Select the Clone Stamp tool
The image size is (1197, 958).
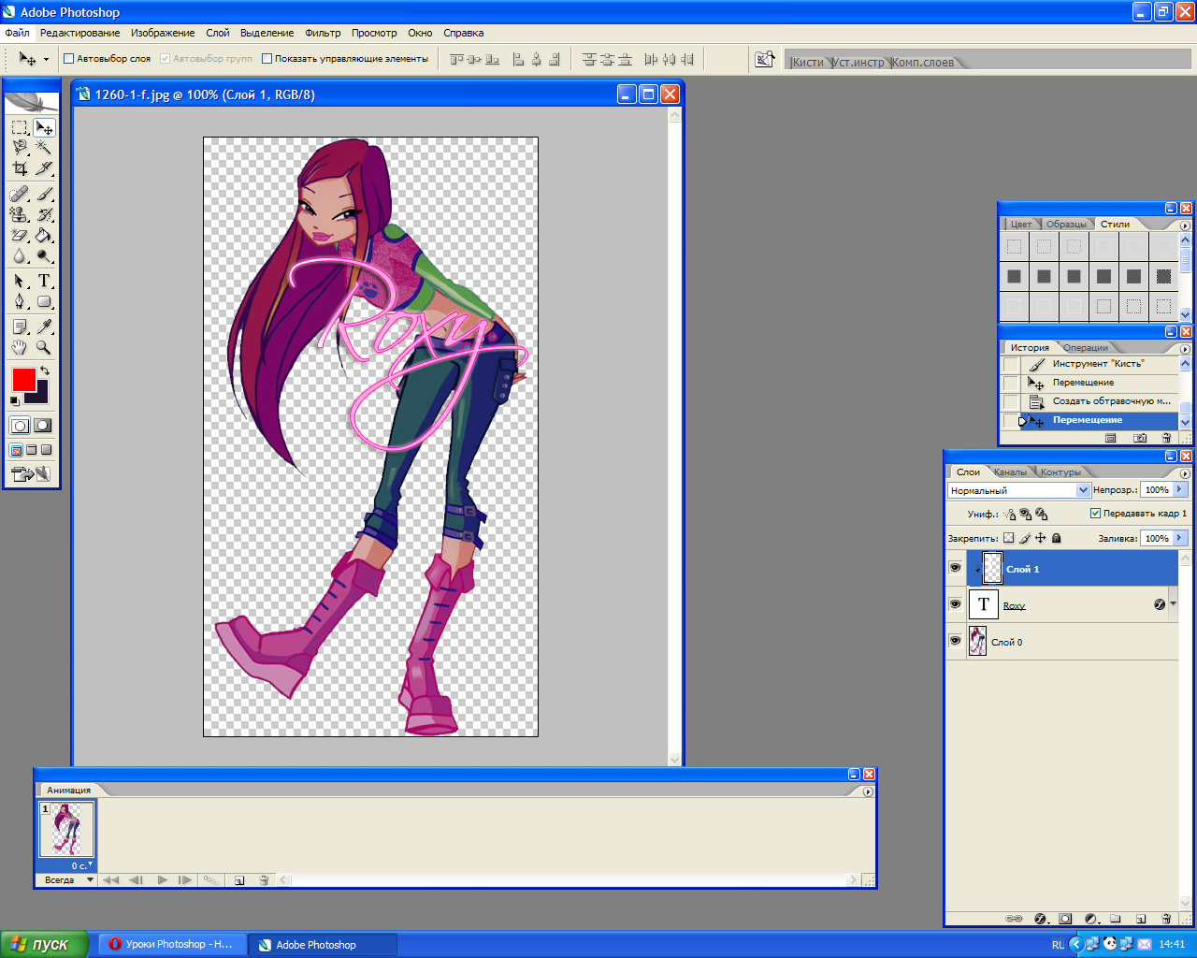point(20,214)
